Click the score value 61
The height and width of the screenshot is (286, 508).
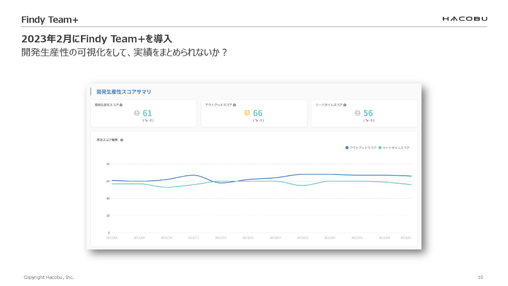tap(147, 113)
